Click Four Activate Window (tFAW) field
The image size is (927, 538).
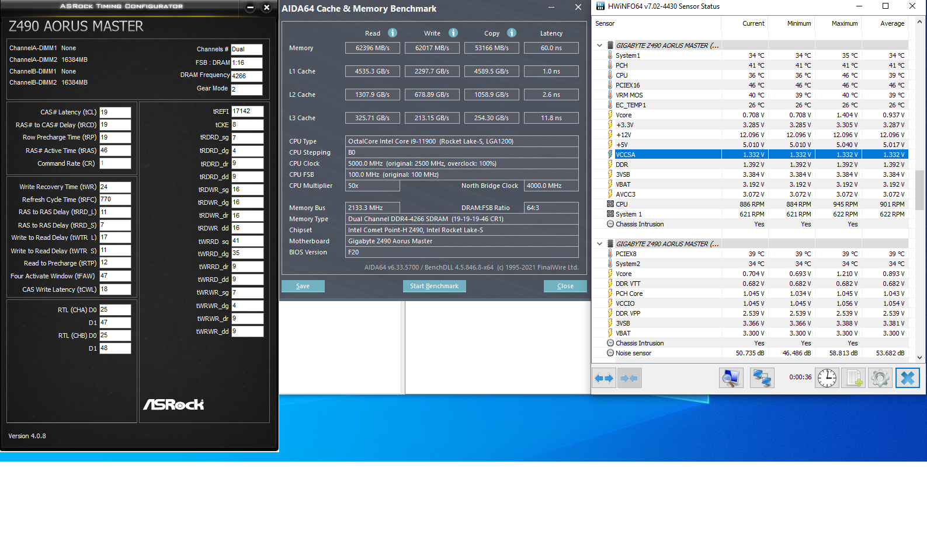click(115, 276)
